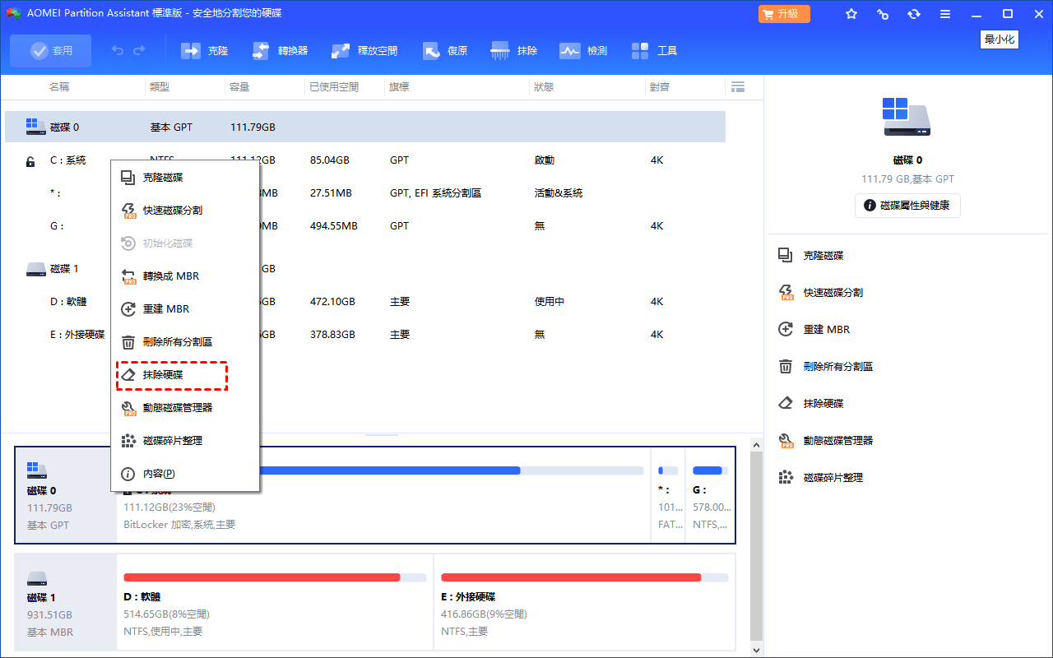Image resolution: width=1053 pixels, height=658 pixels.
Task: Open the Test (檢測) toolbar tool
Action: (583, 51)
